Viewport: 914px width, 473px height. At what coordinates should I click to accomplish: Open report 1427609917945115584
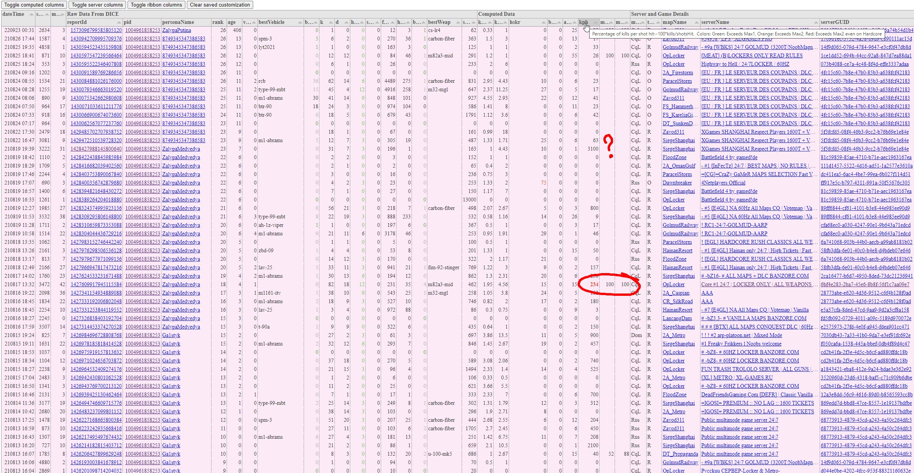(96, 285)
